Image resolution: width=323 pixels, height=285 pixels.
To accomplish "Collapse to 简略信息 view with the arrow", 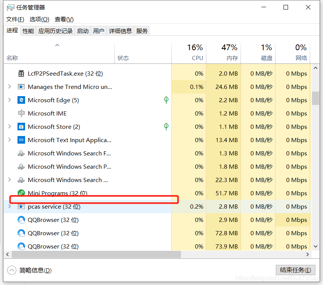I will click(12, 270).
